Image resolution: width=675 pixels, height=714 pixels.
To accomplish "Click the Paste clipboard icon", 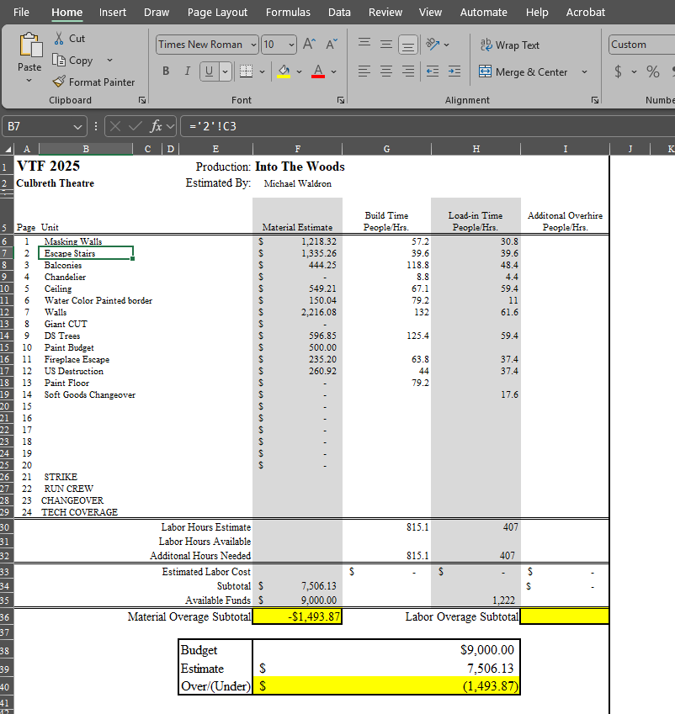I will pos(30,45).
